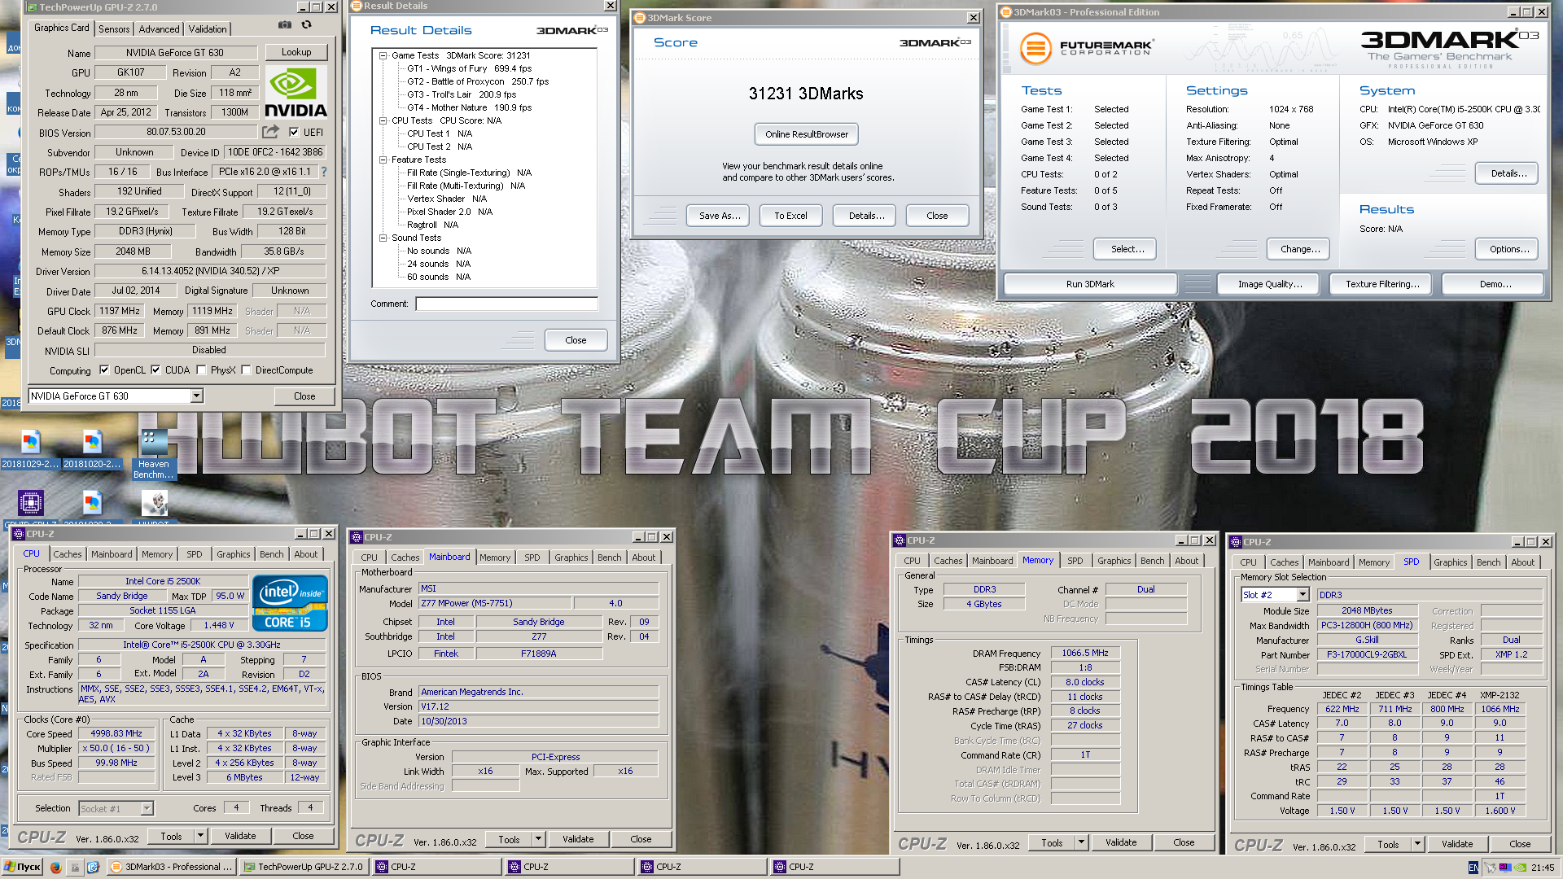Toggle the CUDA computing checkbox

[155, 370]
